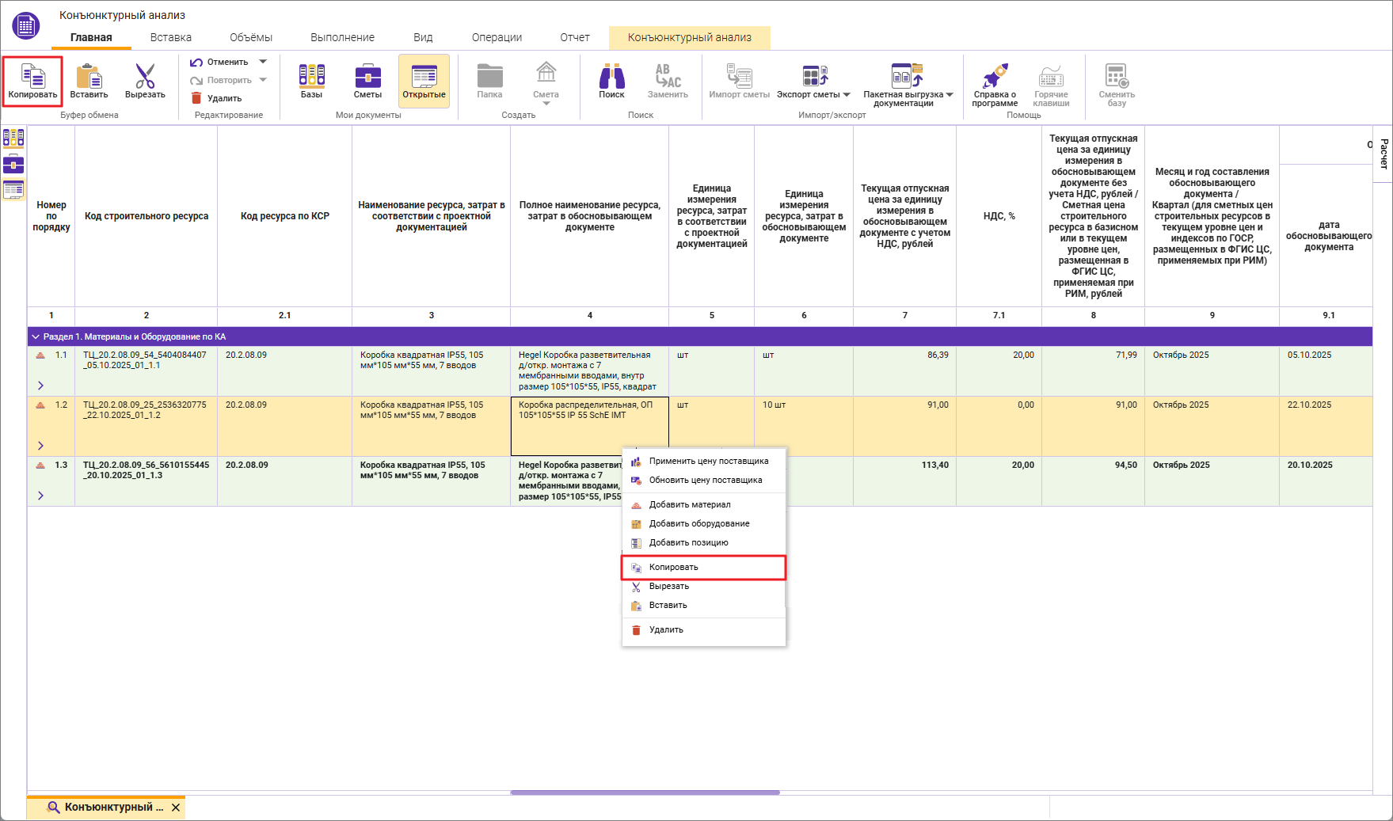The image size is (1393, 821).
Task: Click the Вставить clipboard icon
Action: [x=89, y=78]
